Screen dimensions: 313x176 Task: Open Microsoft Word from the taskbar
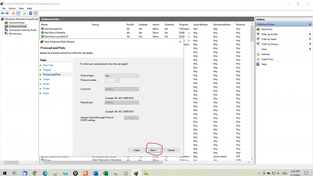pyautogui.click(x=96, y=173)
